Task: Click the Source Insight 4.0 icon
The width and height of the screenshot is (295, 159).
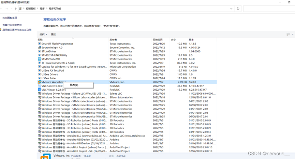Action: pyautogui.click(x=40, y=47)
